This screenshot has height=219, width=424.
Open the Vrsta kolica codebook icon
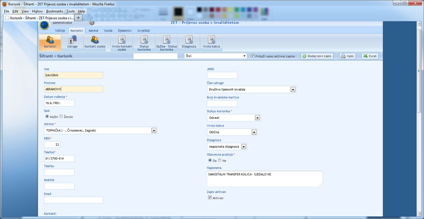pos(212,43)
